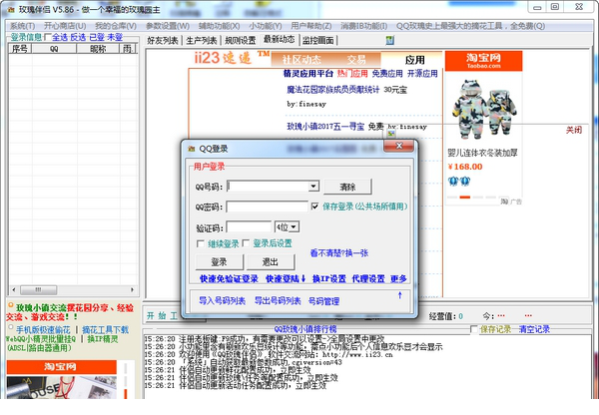599x415 pixels.
Task: Open the 小功能(Y) menu
Action: (x=266, y=26)
